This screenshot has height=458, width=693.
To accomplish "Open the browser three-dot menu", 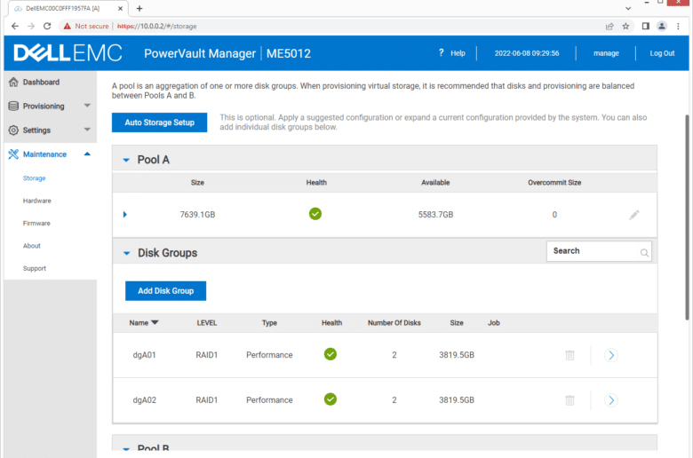I will [678, 26].
